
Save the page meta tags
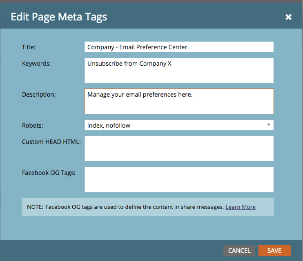[274, 250]
